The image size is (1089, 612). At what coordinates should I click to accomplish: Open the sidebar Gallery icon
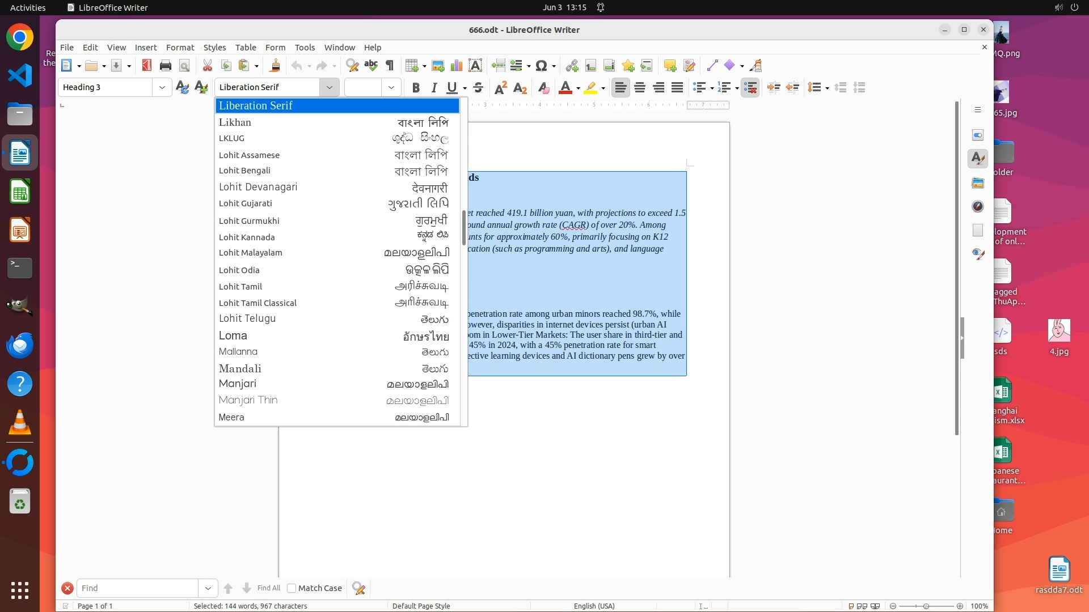(977, 182)
